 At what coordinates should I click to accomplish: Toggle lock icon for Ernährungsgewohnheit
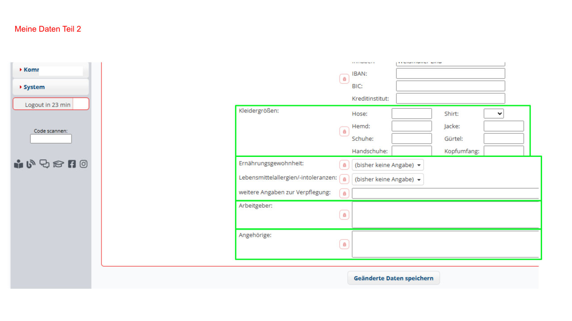click(344, 165)
